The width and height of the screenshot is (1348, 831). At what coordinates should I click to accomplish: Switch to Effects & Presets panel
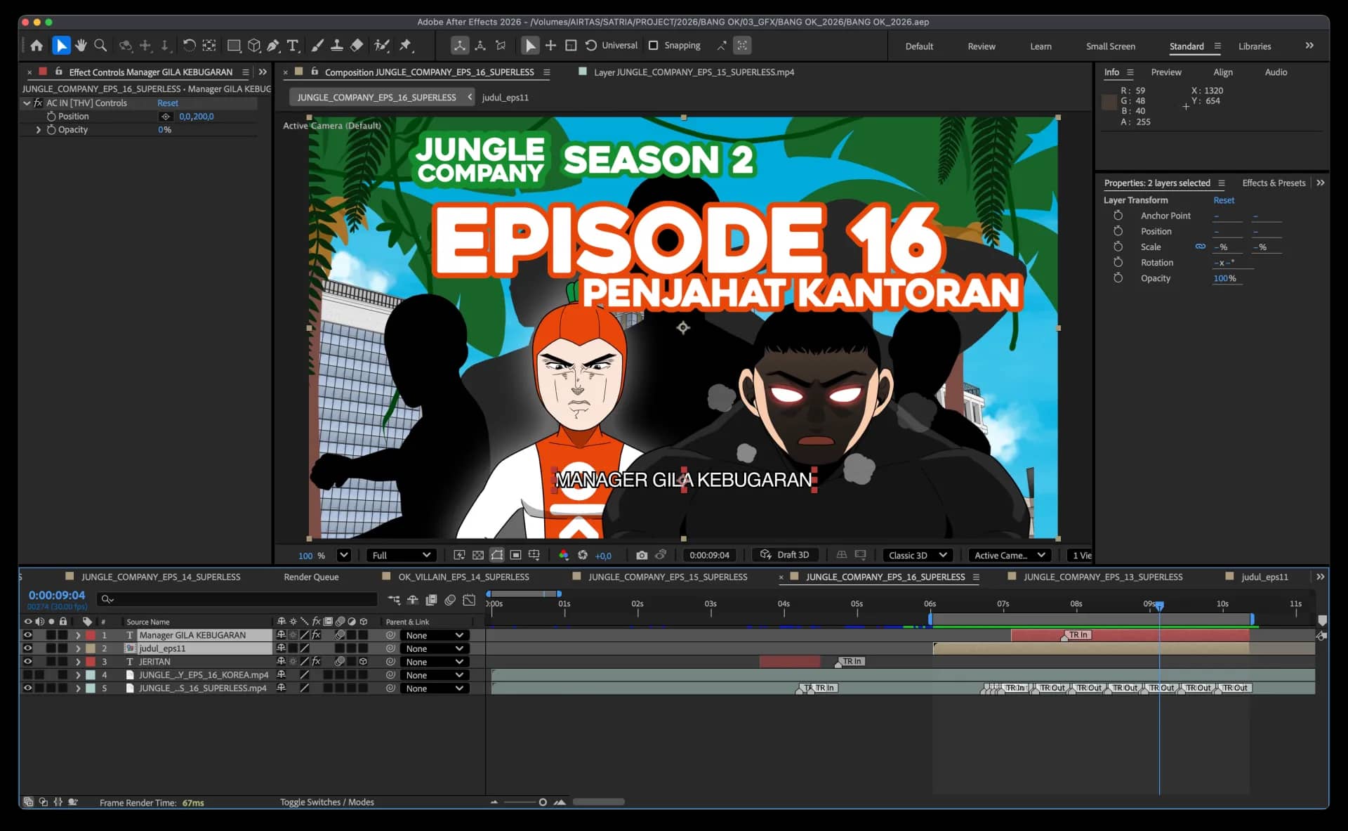pos(1274,183)
